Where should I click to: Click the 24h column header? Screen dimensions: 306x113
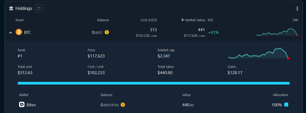click(x=295, y=20)
